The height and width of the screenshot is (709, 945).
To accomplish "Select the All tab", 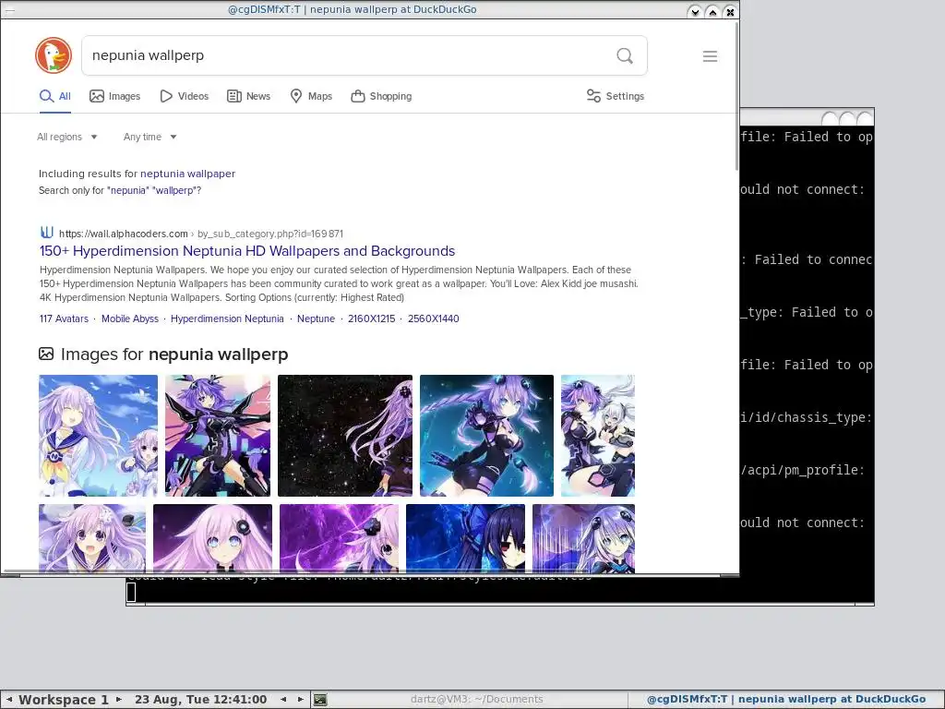I will tap(54, 96).
